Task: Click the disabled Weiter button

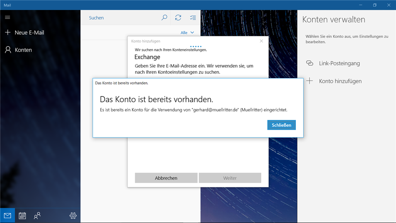Action: click(230, 178)
